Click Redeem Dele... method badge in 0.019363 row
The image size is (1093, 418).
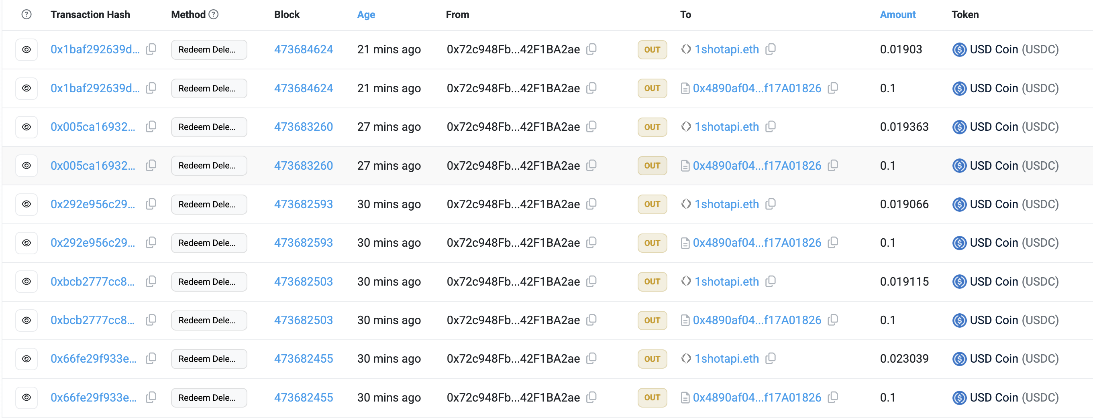(209, 127)
